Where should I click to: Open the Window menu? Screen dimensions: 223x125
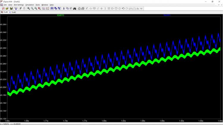[45, 5]
